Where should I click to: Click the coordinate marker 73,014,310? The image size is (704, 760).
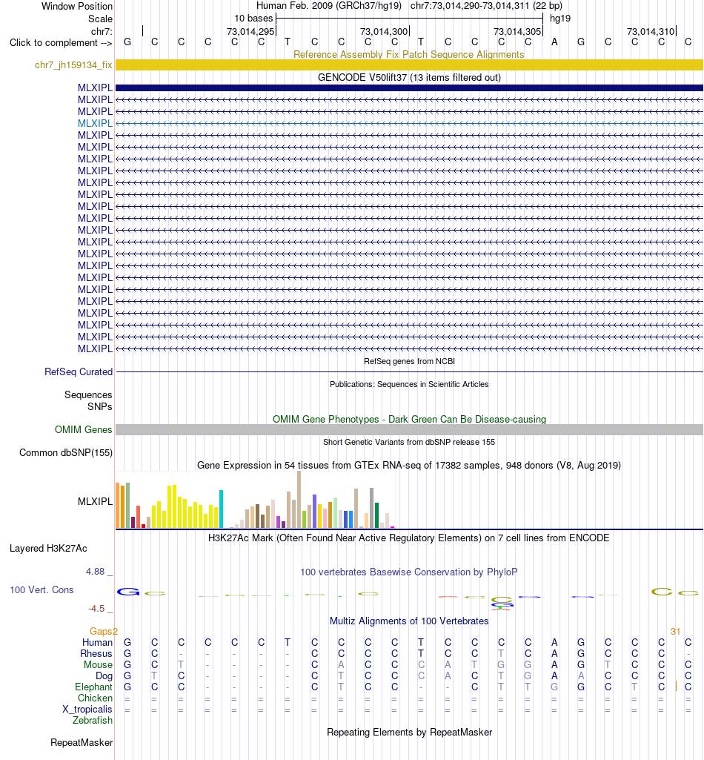[651, 31]
